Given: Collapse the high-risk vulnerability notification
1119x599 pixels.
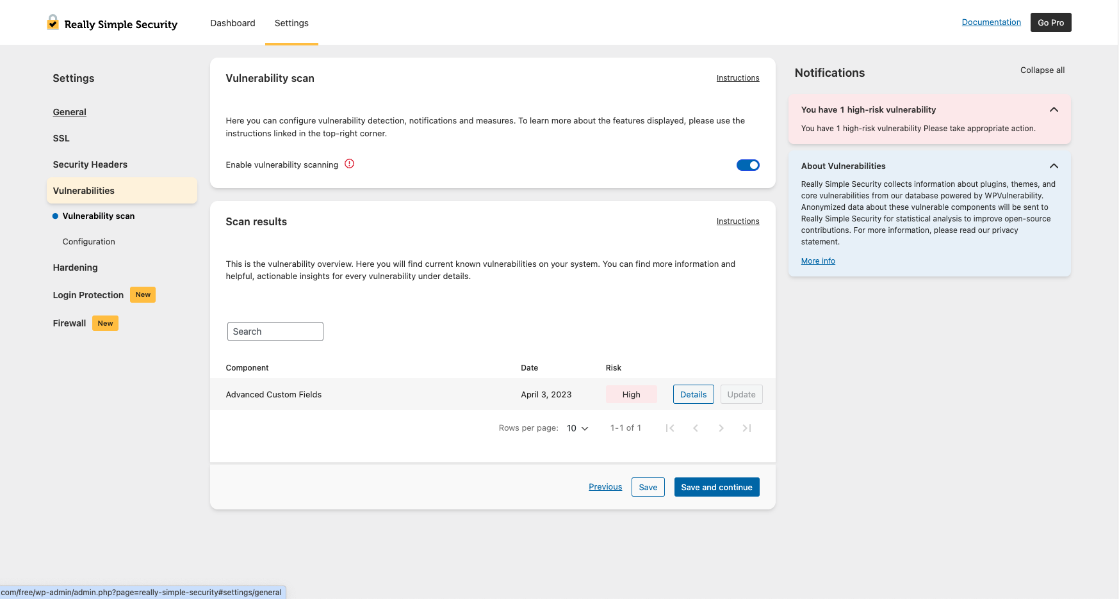Looking at the screenshot, I should [1054, 109].
